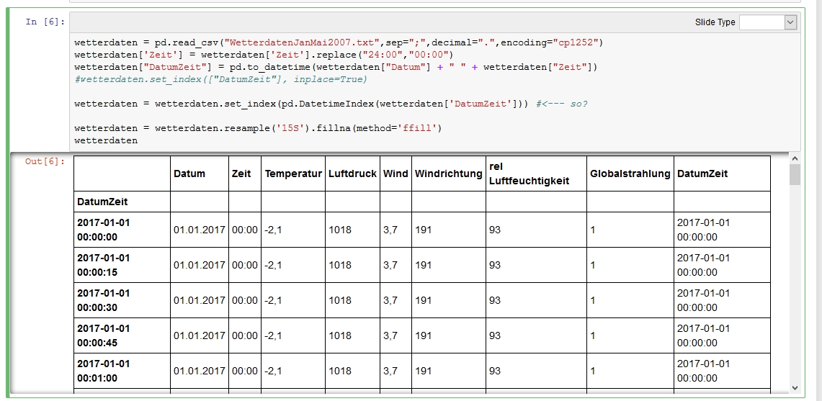This screenshot has width=822, height=401.
Task: Open the Slide Type dropdown
Action: [x=767, y=22]
